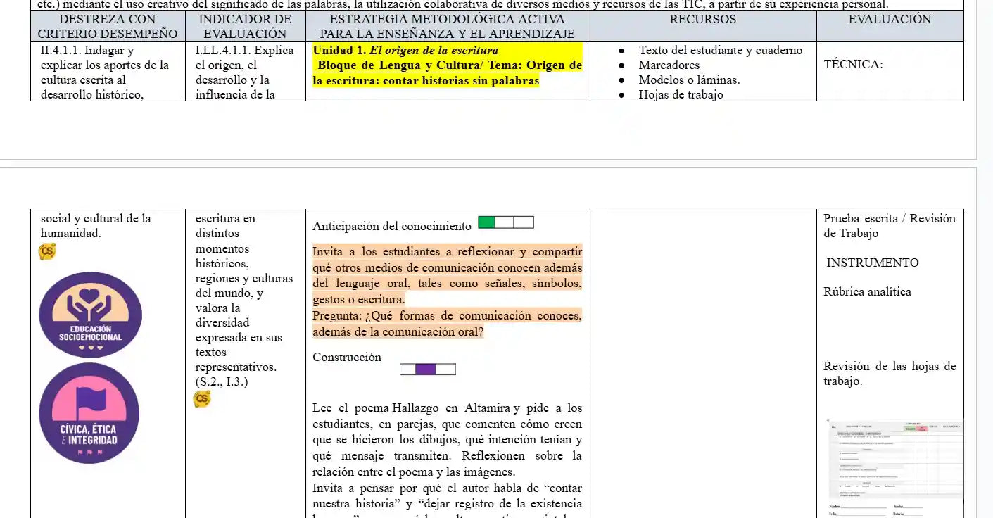Click the Educación Socioemocional badge
The width and height of the screenshot is (993, 518).
pos(90,315)
